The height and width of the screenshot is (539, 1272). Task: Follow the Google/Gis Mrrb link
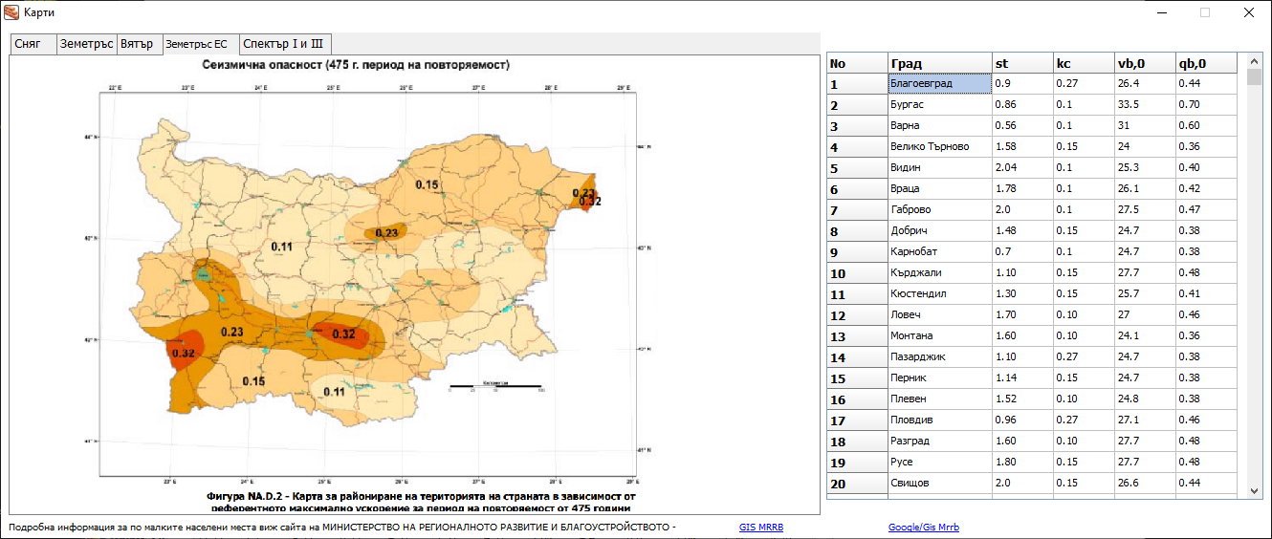point(923,528)
